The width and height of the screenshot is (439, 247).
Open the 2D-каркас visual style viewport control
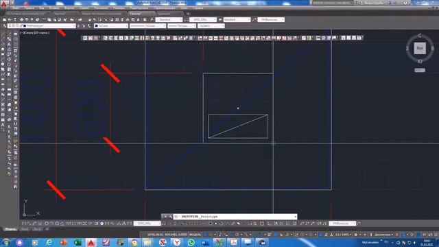click(41, 33)
